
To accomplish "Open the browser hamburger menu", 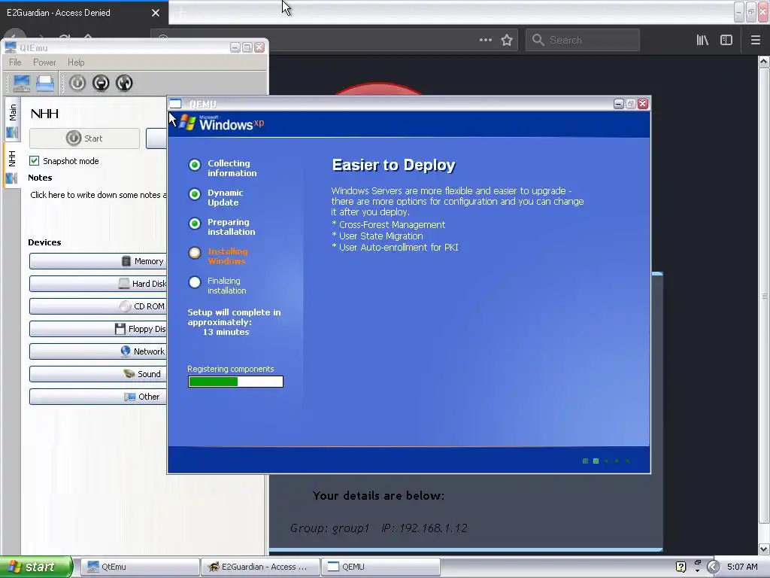I will coord(756,40).
